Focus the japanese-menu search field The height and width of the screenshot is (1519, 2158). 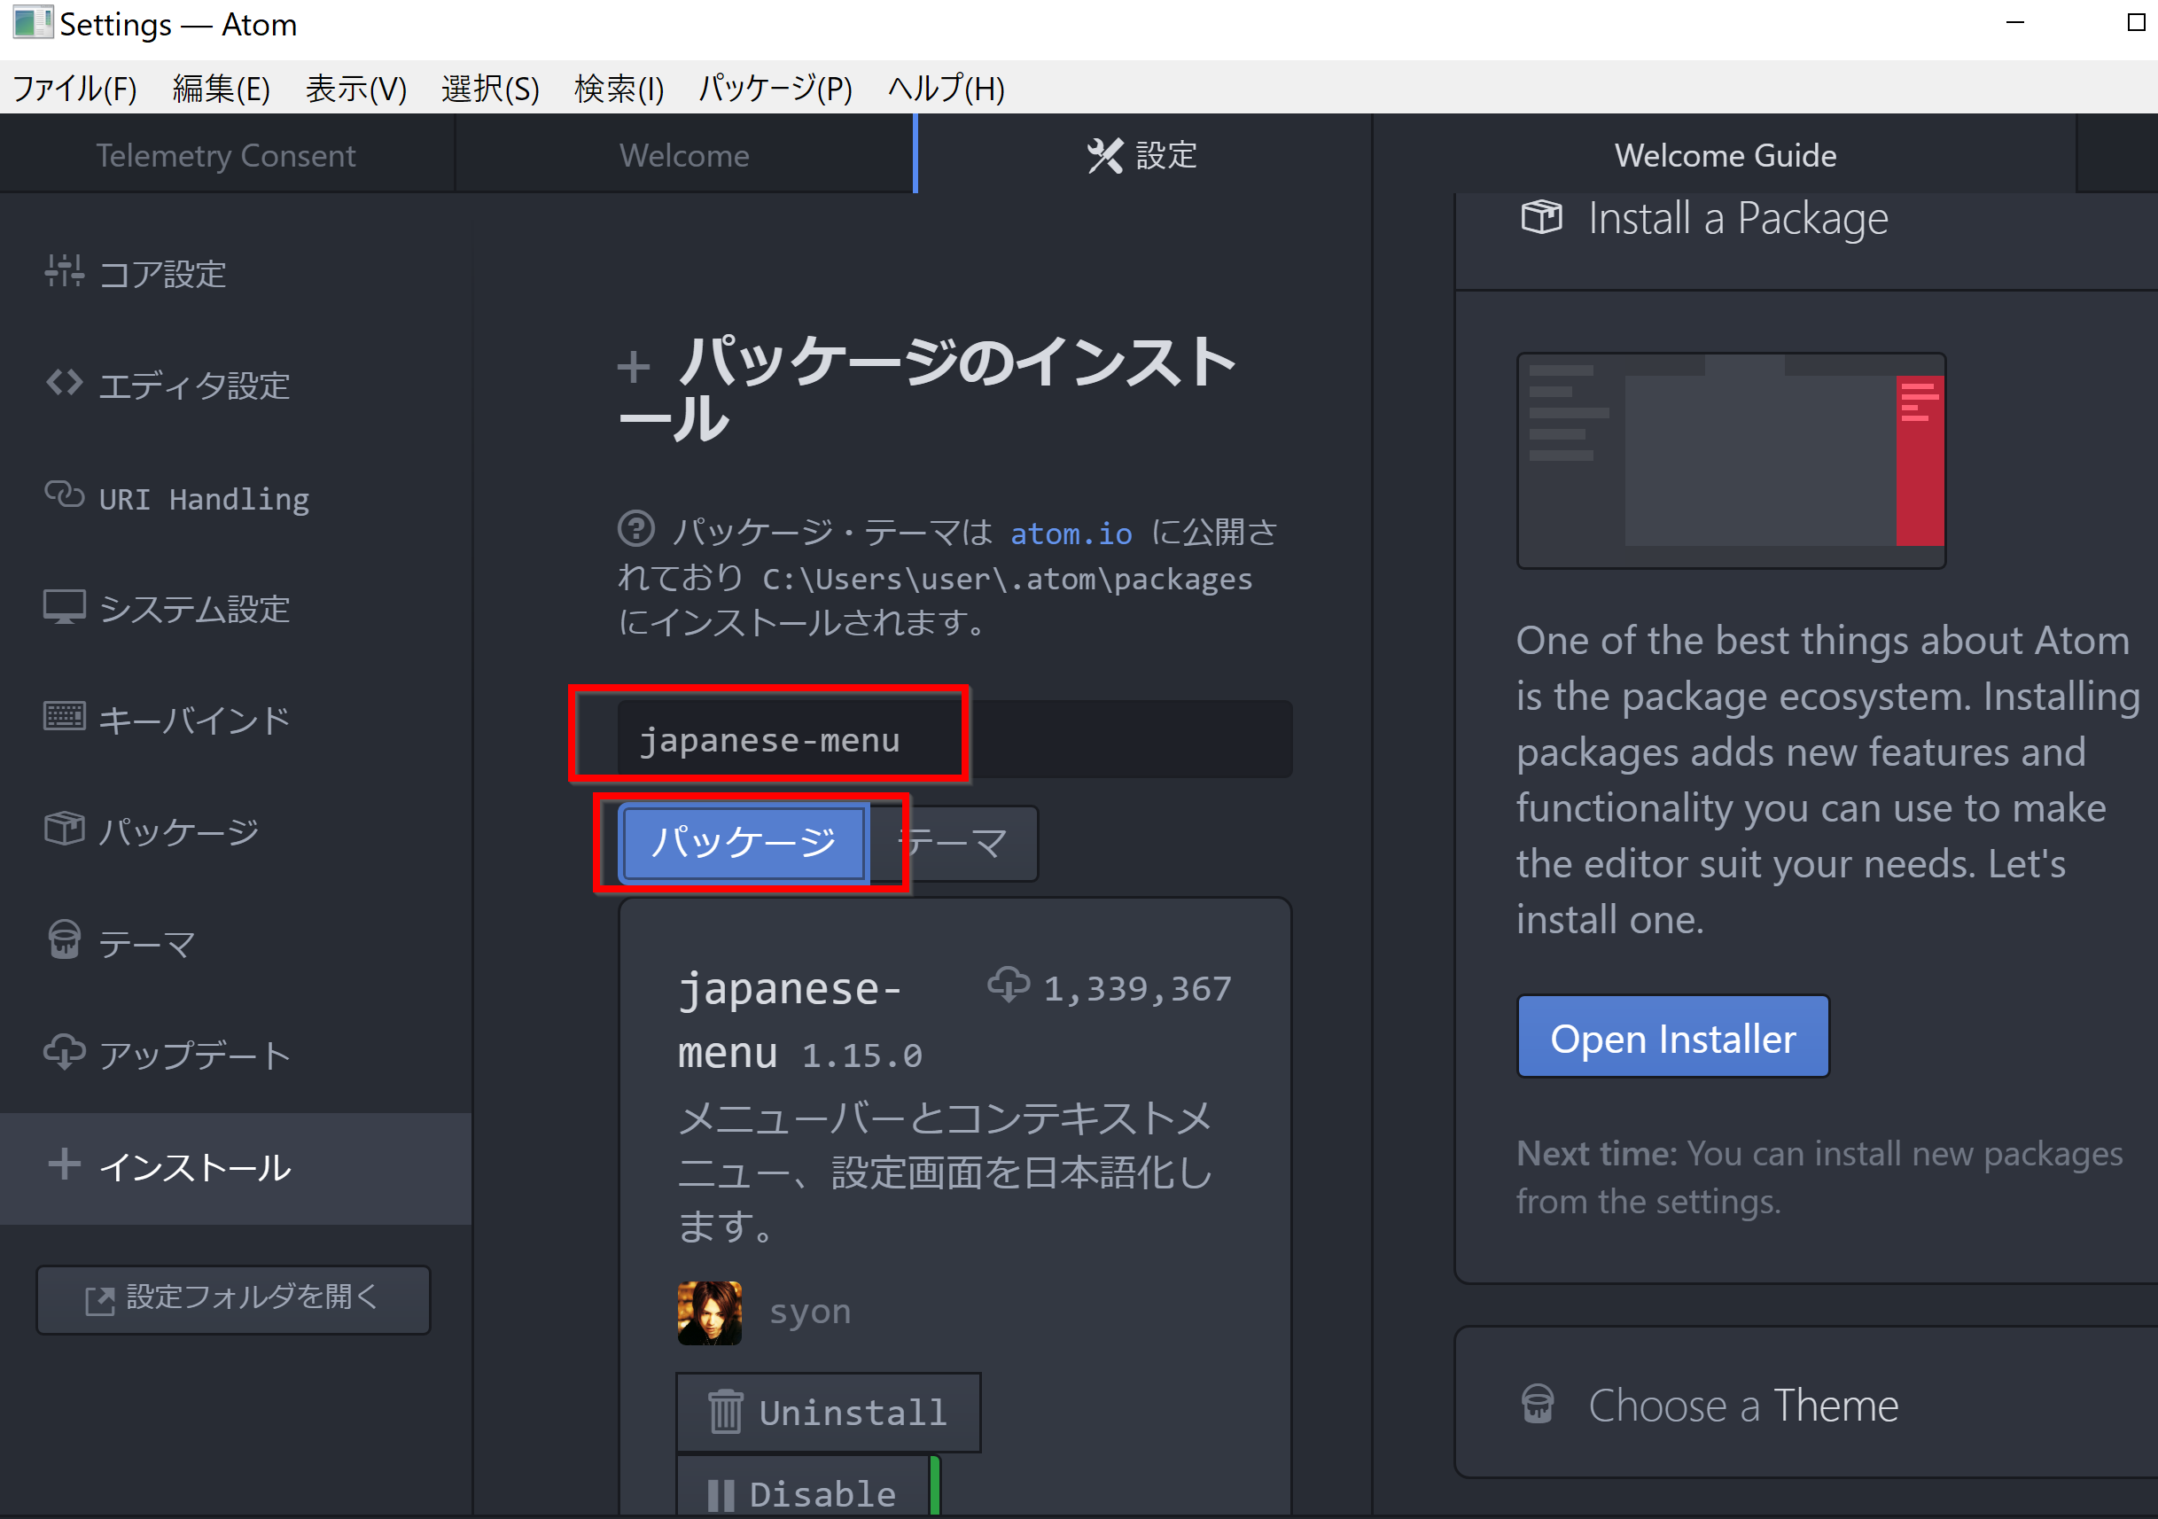point(954,740)
